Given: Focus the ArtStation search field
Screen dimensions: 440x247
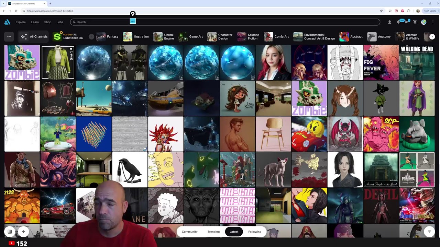Looking at the screenshot, I should pyautogui.click(x=225, y=22).
